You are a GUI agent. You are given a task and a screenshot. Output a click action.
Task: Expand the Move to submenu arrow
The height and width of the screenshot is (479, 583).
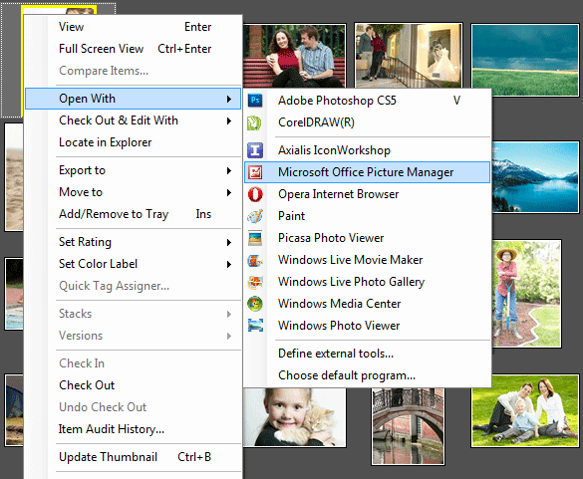coord(229,192)
